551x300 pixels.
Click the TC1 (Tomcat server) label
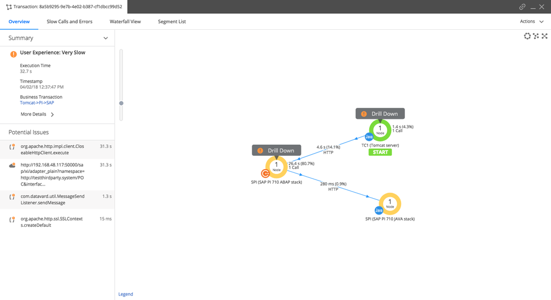click(x=380, y=145)
